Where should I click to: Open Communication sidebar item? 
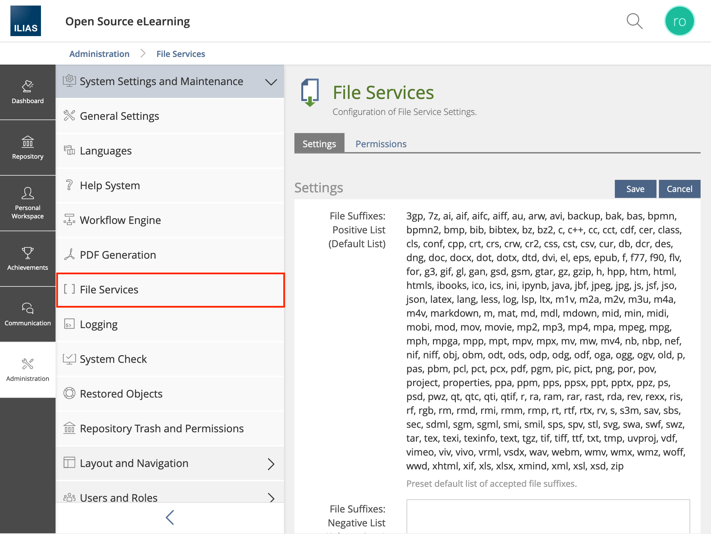tap(28, 314)
